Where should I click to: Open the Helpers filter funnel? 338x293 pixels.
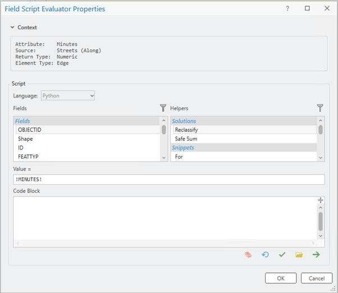[x=320, y=108]
